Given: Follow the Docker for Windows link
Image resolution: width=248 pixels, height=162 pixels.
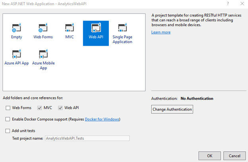Looking at the screenshot, I should 102,119.
